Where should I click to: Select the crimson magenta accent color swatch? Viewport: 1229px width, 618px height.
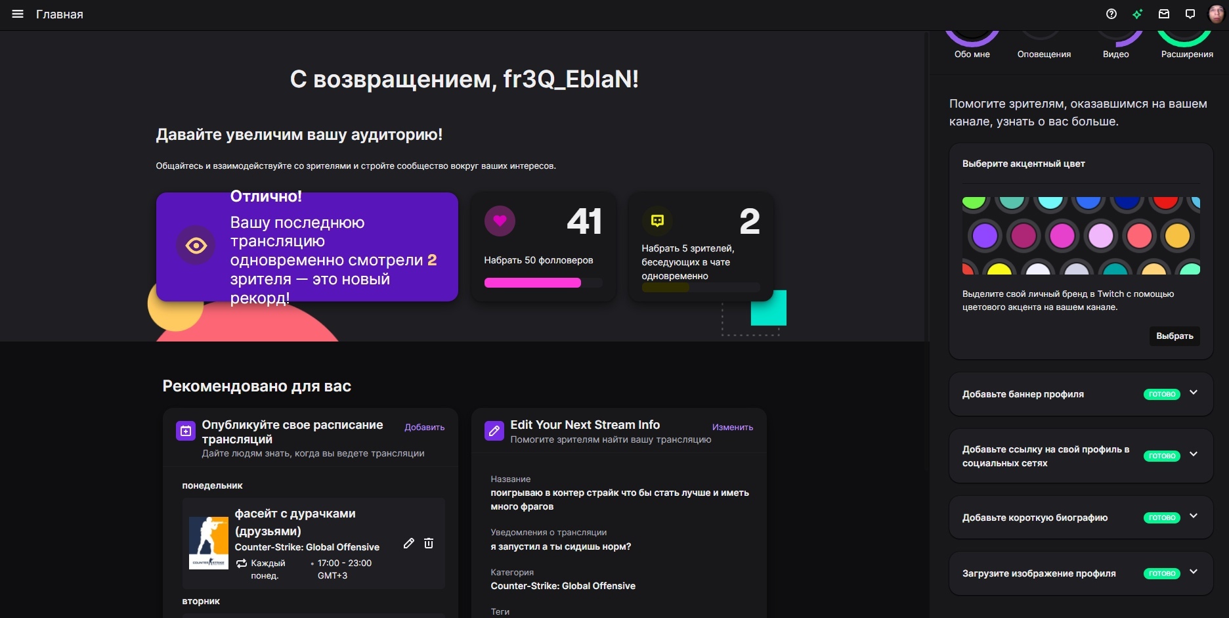[1024, 236]
